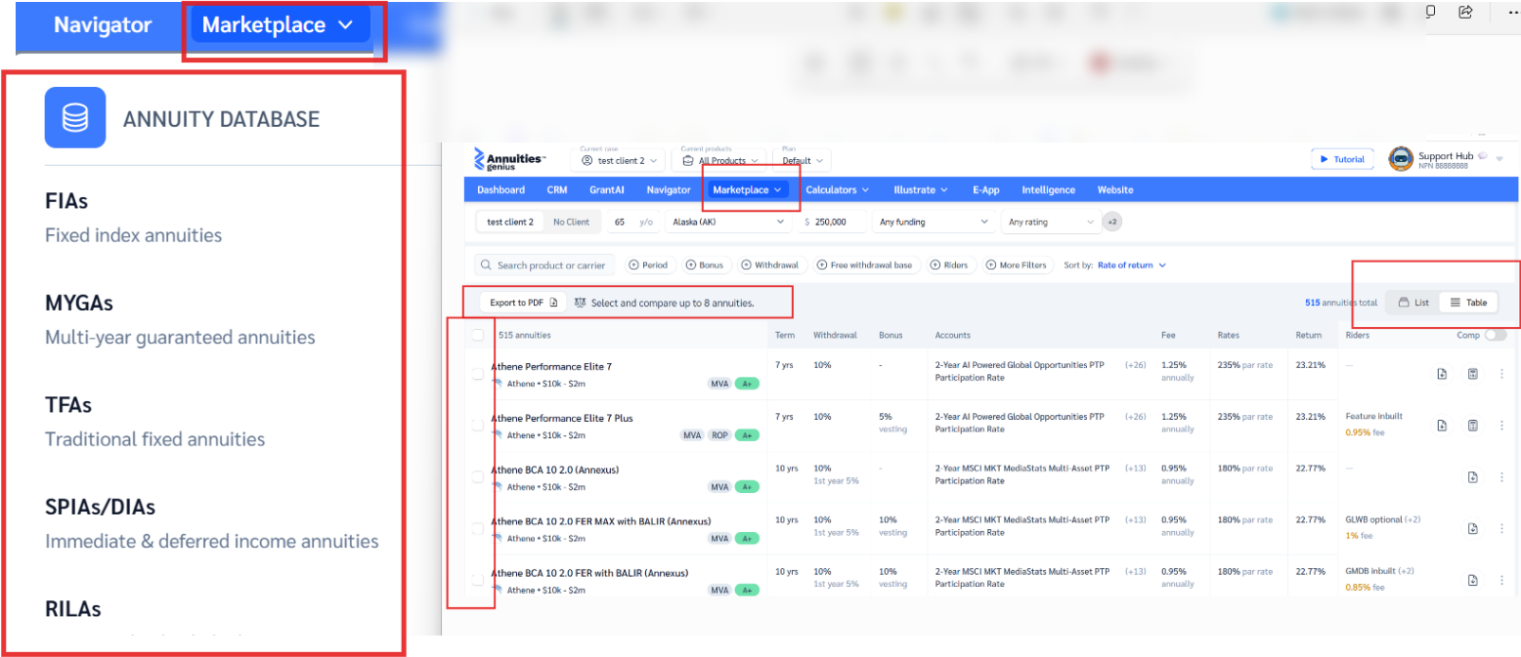Expand the Illustrate menu in the nav bar
This screenshot has height=657, width=1521.
coord(921,189)
